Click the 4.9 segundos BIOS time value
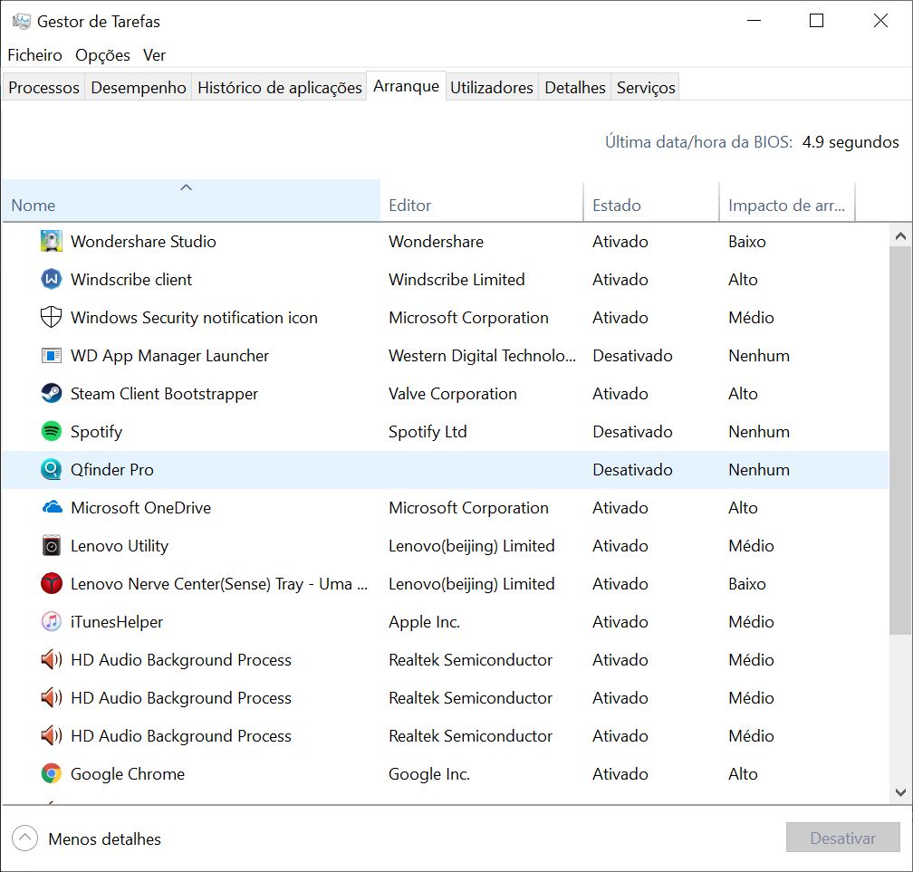 click(851, 142)
